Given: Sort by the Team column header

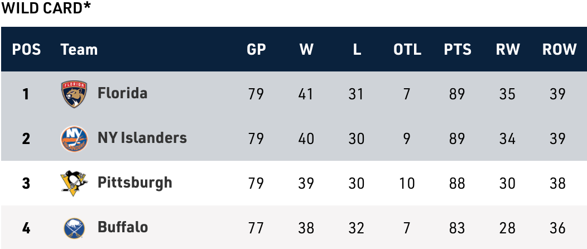Looking at the screenshot, I should pos(79,50).
